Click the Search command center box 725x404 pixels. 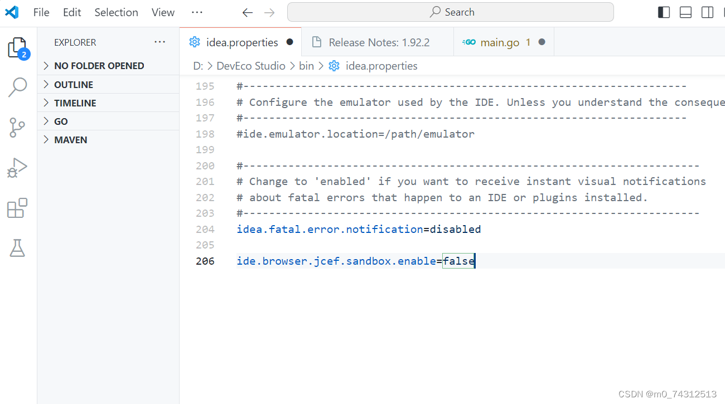(451, 12)
